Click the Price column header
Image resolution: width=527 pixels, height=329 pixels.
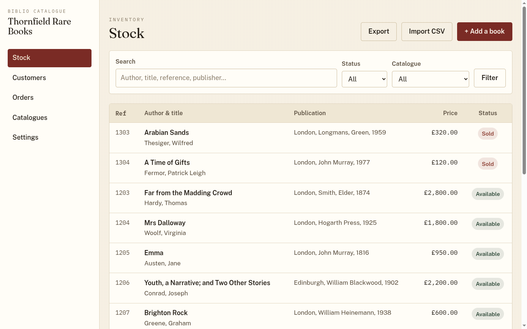tap(450, 113)
